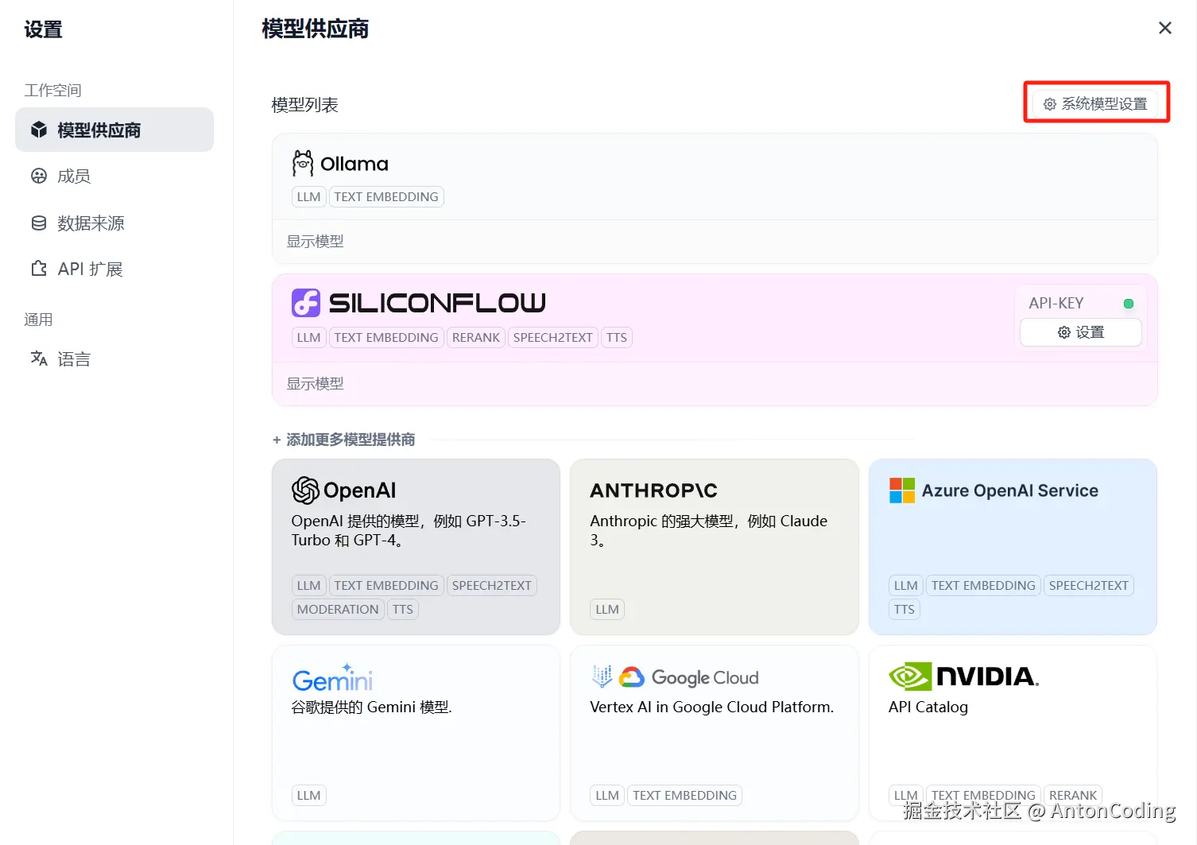
Task: Open the 模型供应商 sidebar item
Action: point(114,130)
